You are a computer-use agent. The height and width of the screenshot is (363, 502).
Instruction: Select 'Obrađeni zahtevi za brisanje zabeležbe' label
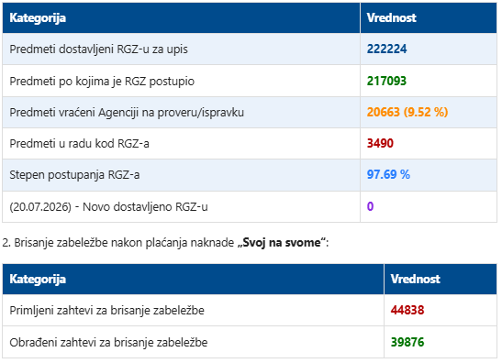click(108, 343)
